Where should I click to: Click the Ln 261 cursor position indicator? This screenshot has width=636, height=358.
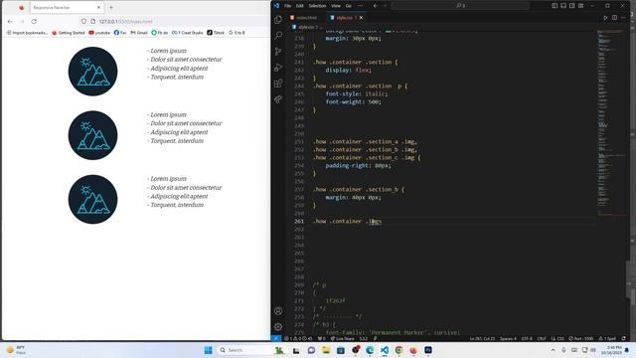pyautogui.click(x=481, y=338)
